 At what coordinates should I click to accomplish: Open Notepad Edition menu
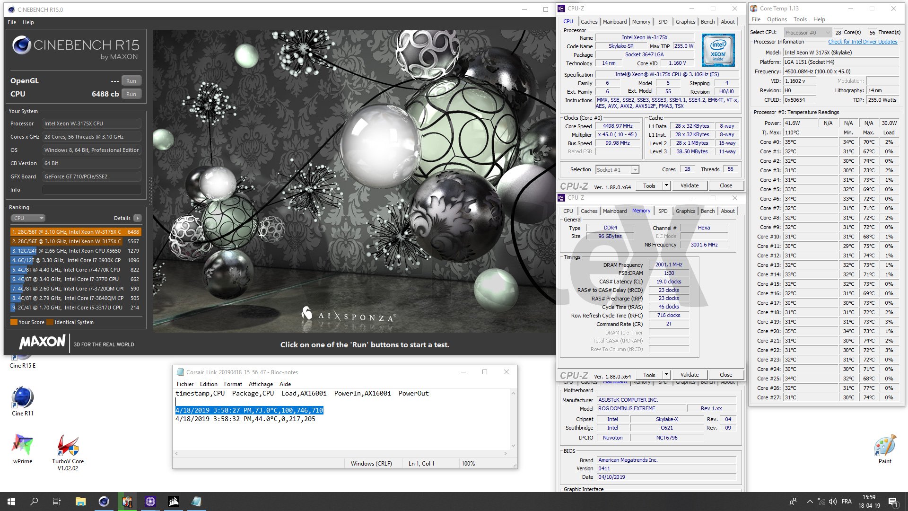(x=209, y=384)
